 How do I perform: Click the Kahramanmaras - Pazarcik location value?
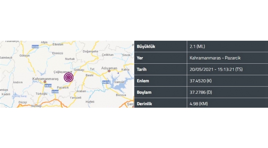click(x=215, y=58)
